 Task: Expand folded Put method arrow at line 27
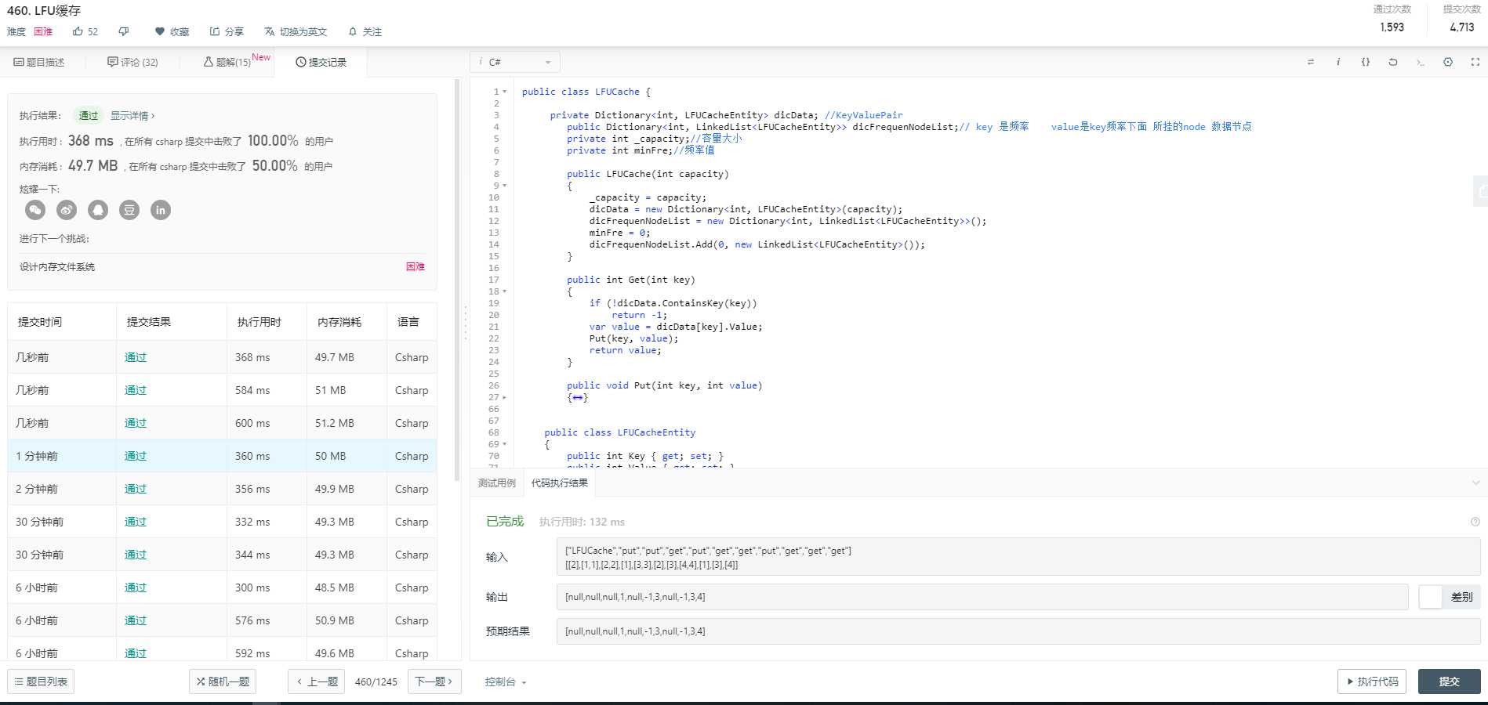504,397
